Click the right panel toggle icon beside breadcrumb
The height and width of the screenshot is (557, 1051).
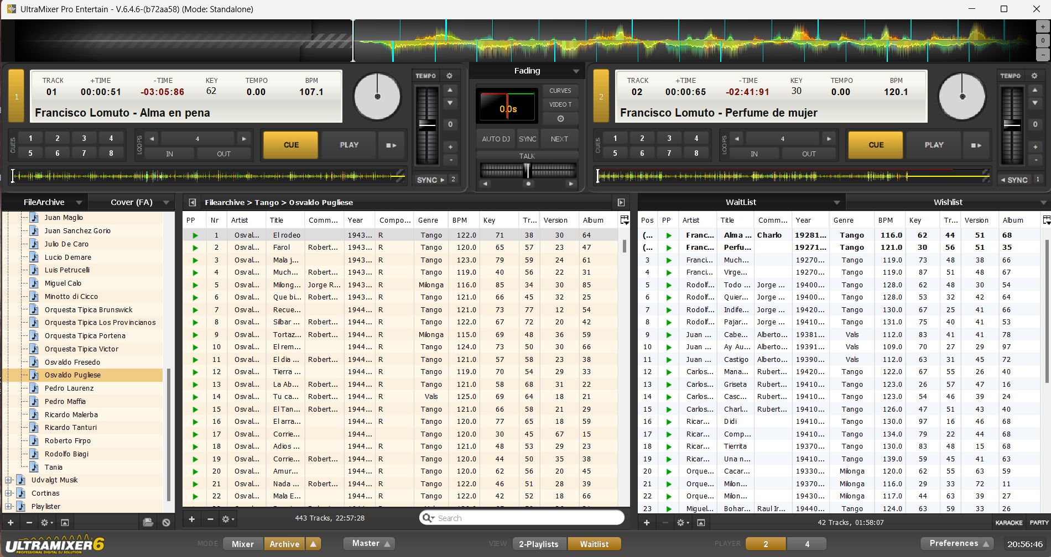coord(621,202)
